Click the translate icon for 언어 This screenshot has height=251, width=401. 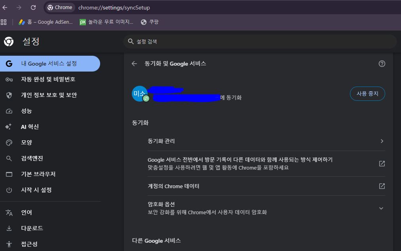point(9,212)
